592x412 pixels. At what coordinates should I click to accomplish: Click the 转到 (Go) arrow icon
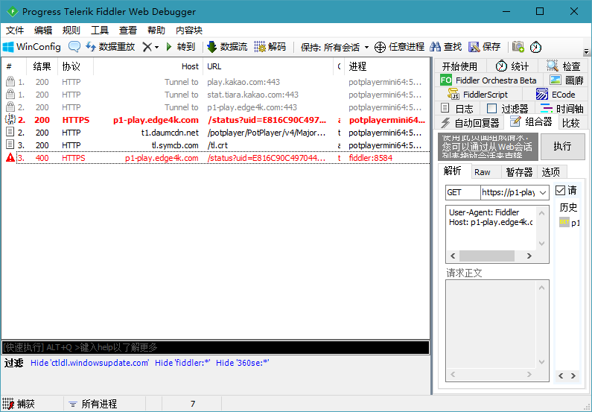(x=170, y=47)
